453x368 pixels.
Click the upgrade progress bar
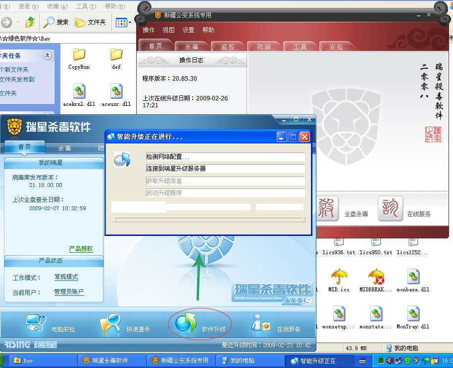[x=209, y=219]
